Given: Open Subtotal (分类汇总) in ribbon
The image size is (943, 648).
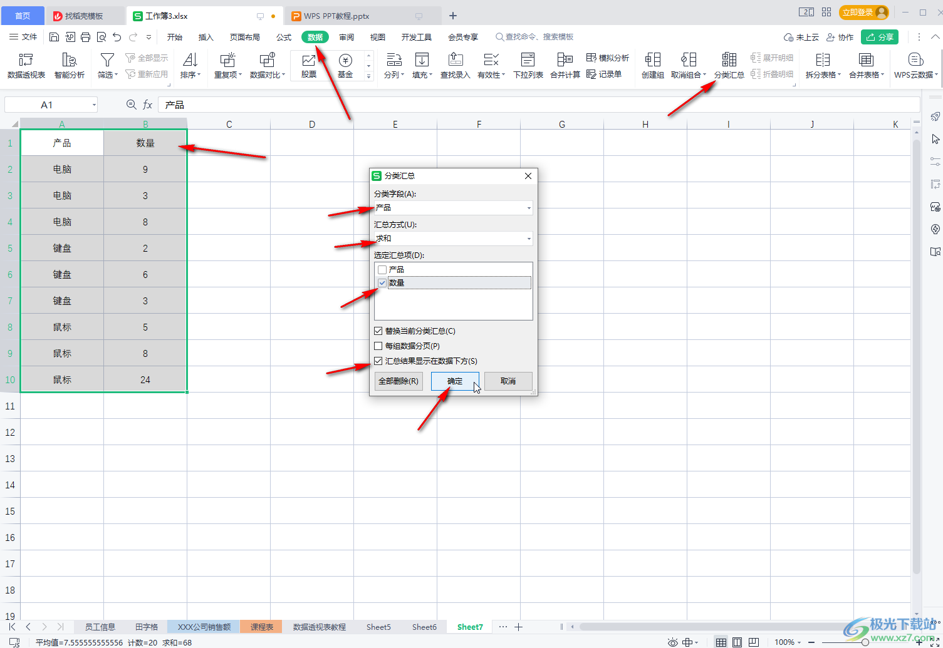Looking at the screenshot, I should tap(729, 66).
